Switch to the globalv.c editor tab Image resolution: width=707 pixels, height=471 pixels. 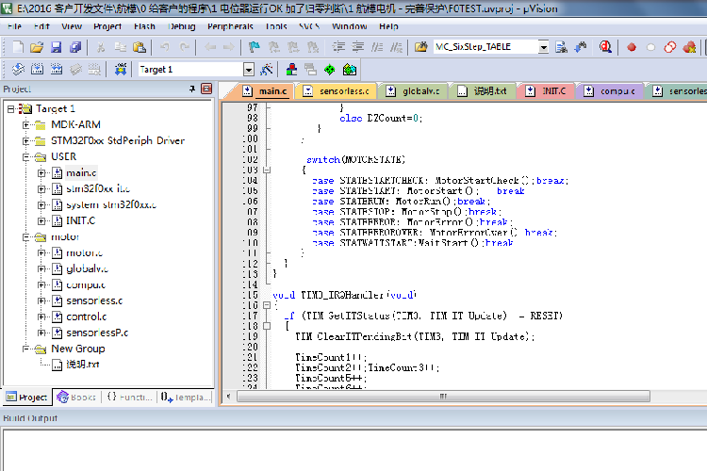point(414,91)
